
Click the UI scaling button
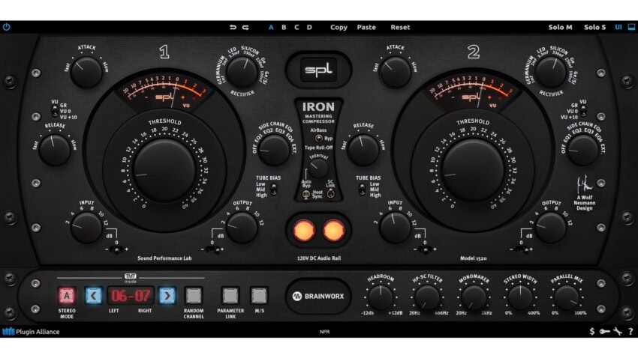point(618,27)
